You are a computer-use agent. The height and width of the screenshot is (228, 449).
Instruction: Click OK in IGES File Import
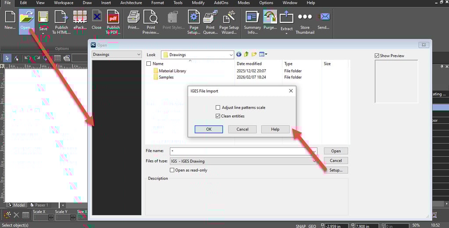209,129
